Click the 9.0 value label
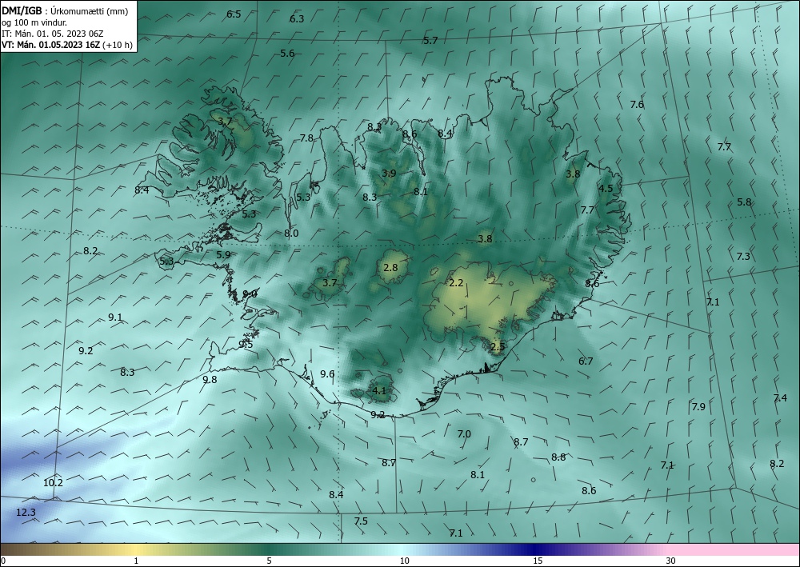Image resolution: width=800 pixels, height=567 pixels. [x=250, y=294]
